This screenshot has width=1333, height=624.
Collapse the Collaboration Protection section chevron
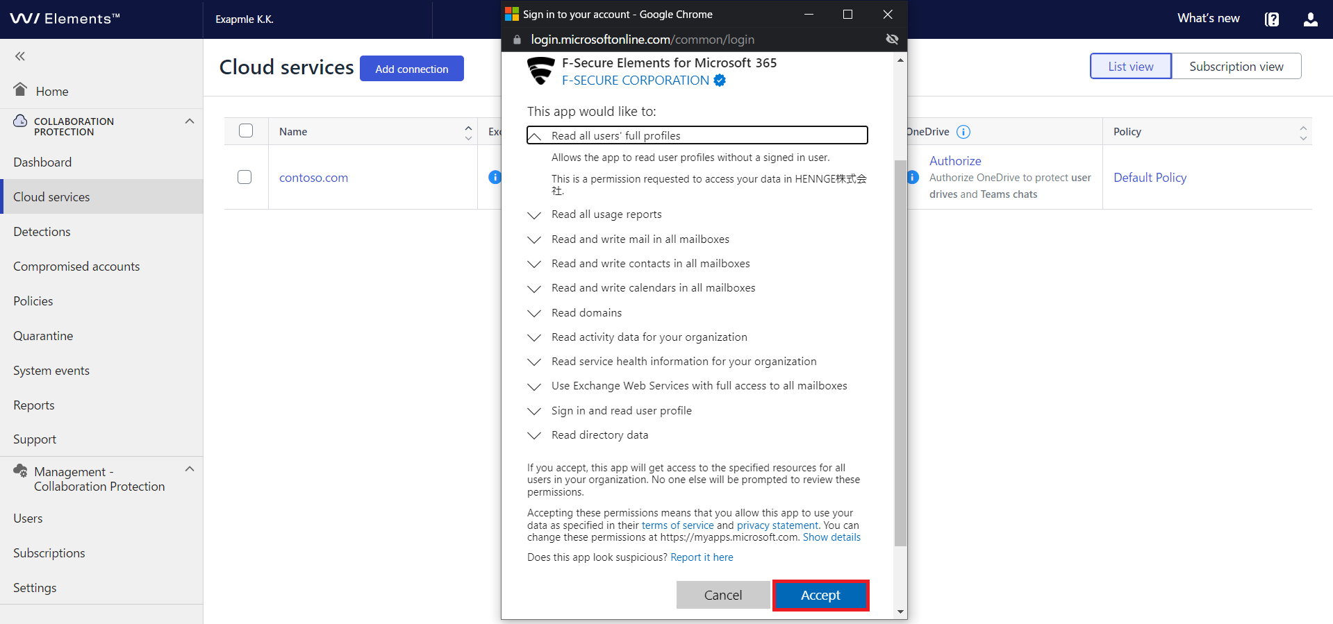click(190, 121)
